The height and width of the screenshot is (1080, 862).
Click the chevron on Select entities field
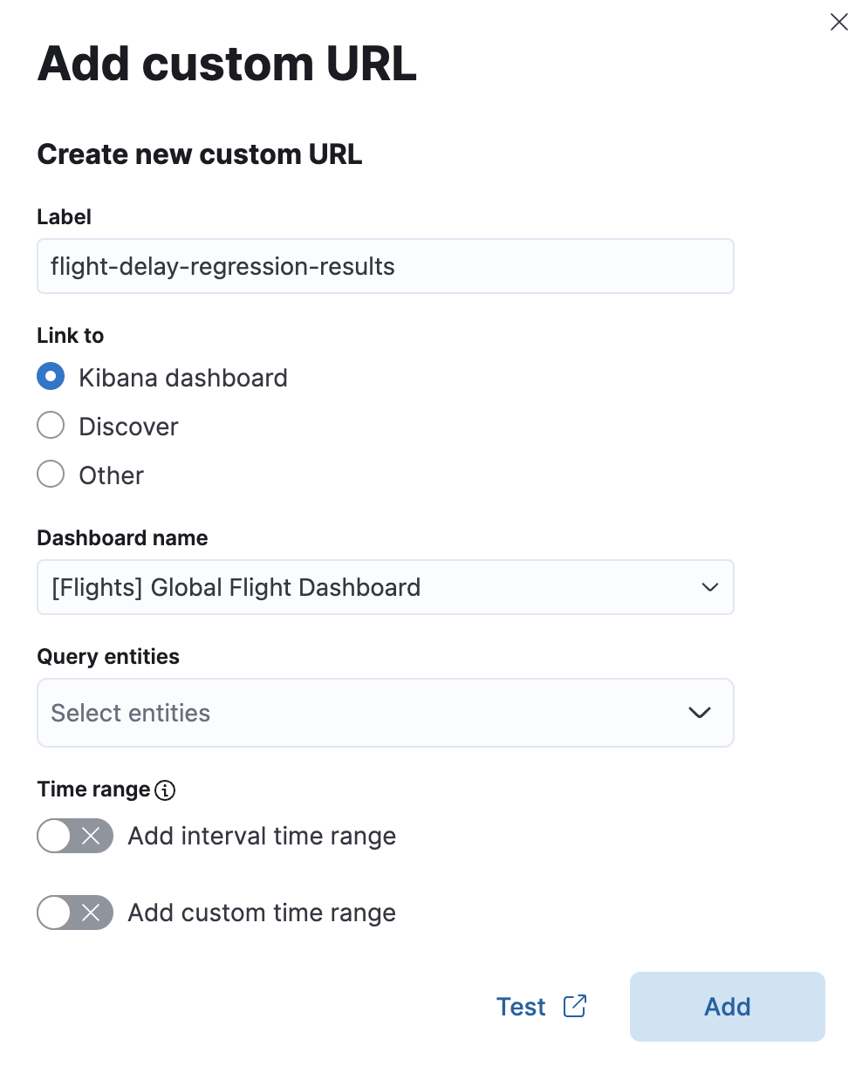click(699, 713)
